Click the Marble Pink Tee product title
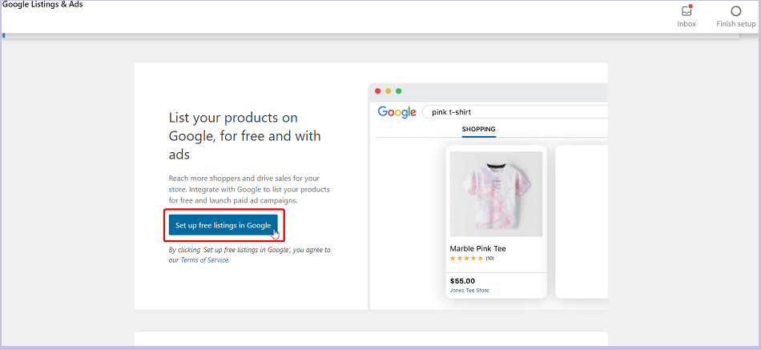The height and width of the screenshot is (350, 761). click(x=478, y=248)
